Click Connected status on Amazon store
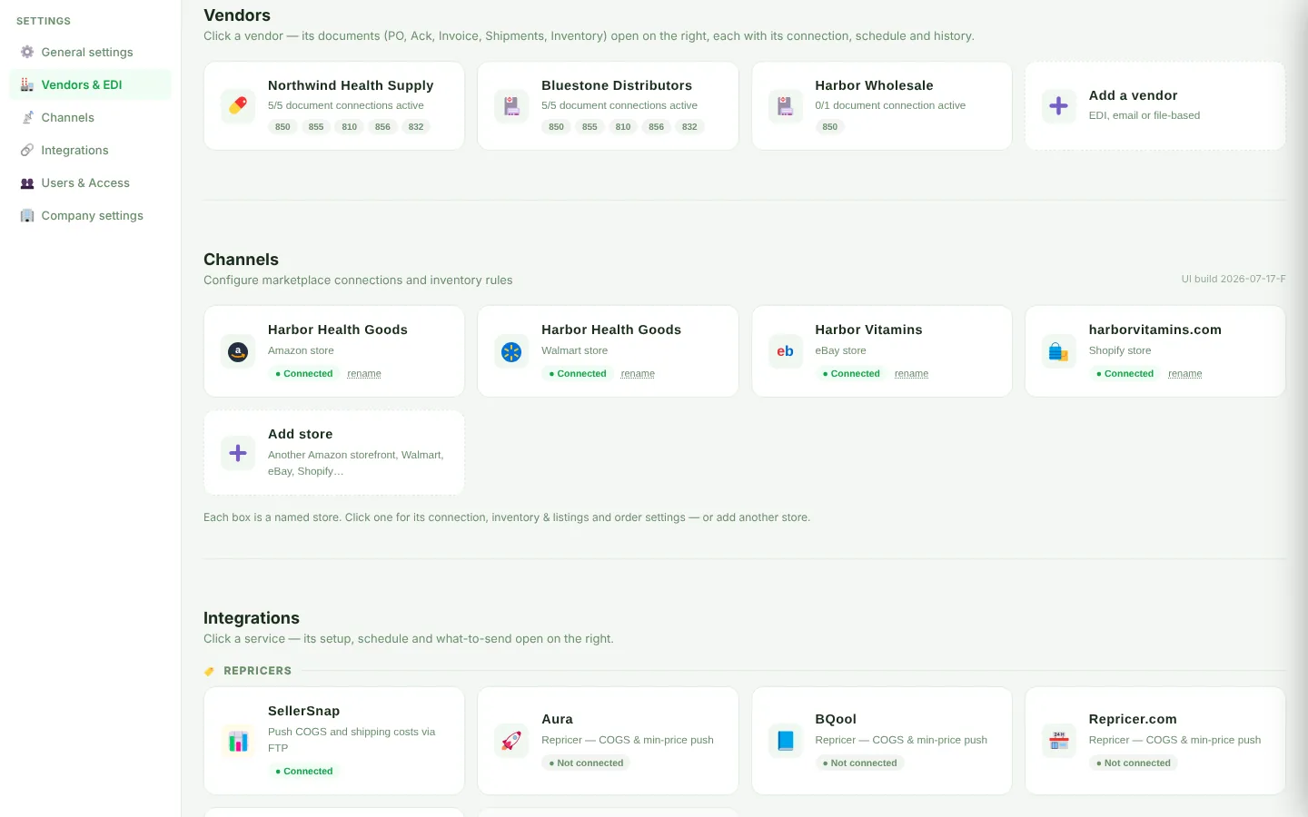The width and height of the screenshot is (1308, 817). click(304, 373)
